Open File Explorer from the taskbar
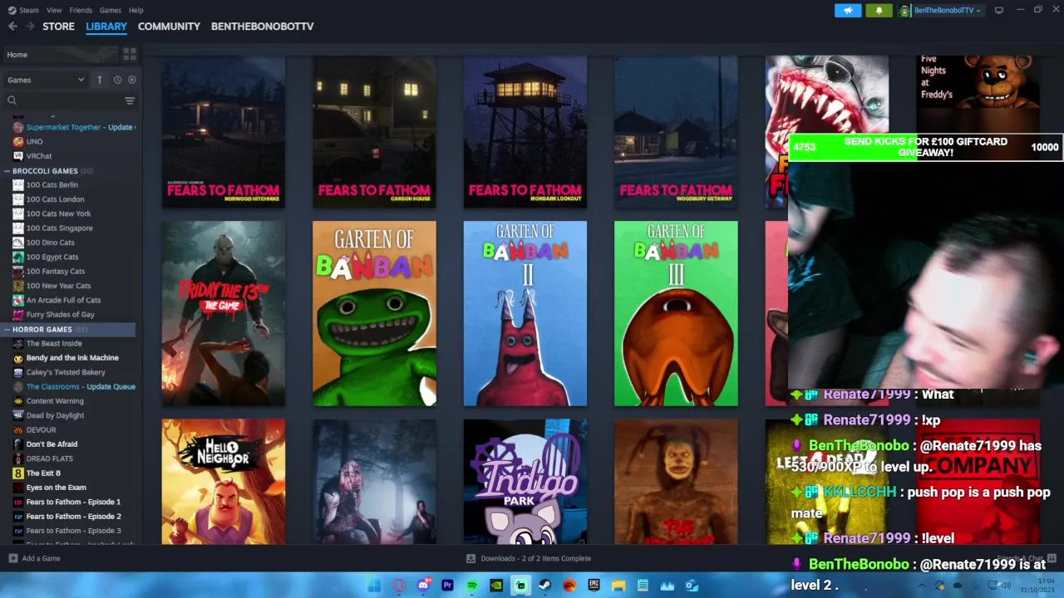 618,586
